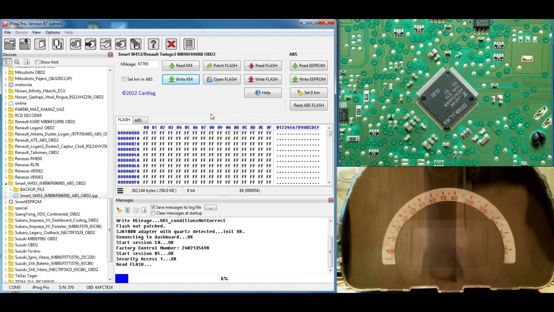Click the Open FLASH button
This screenshot has height=312, width=554.
(222, 79)
